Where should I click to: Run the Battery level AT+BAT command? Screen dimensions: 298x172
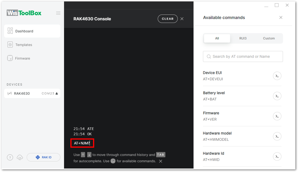click(277, 96)
